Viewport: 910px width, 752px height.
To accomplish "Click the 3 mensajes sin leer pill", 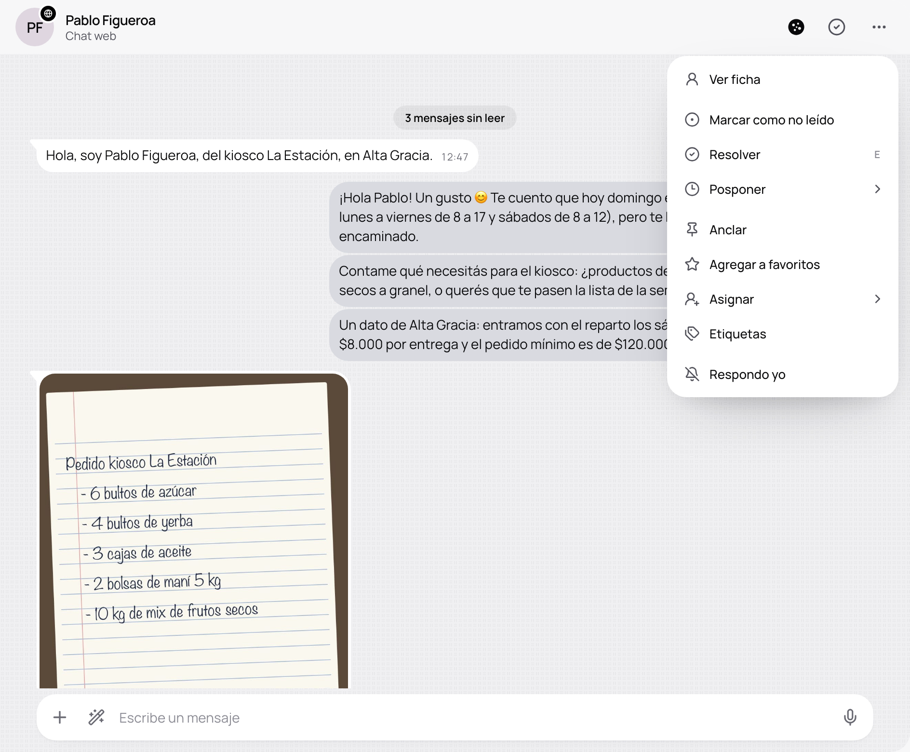I will pos(455,118).
